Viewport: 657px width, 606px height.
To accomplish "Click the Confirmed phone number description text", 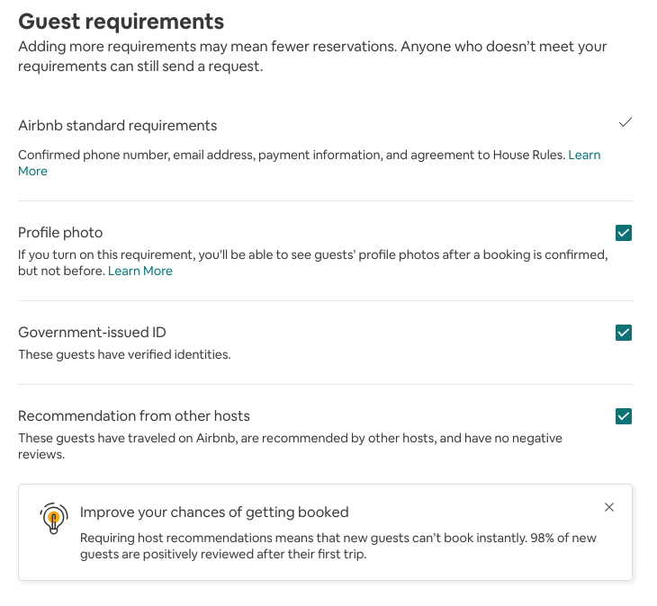I will point(292,155).
